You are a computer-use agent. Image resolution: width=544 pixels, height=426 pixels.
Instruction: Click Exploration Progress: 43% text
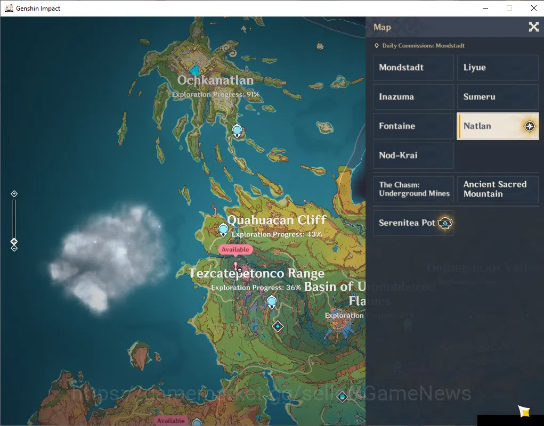(x=277, y=234)
